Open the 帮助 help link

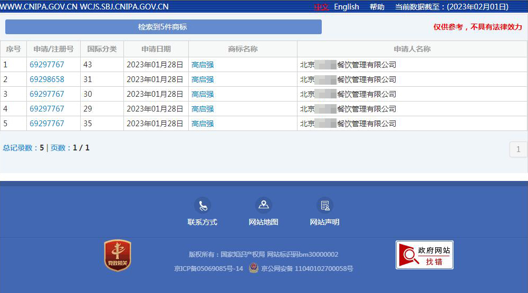pos(377,7)
